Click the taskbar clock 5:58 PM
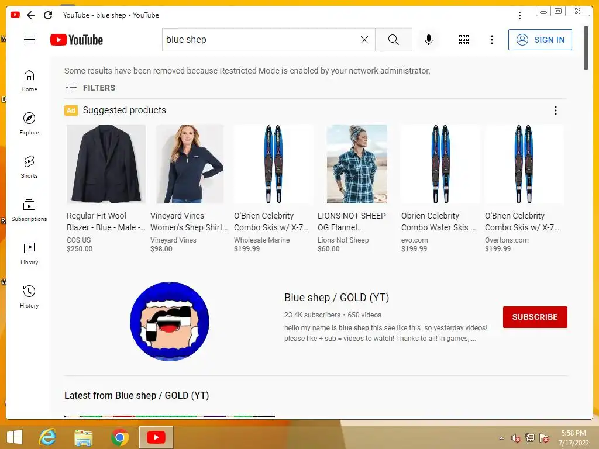 click(573, 433)
